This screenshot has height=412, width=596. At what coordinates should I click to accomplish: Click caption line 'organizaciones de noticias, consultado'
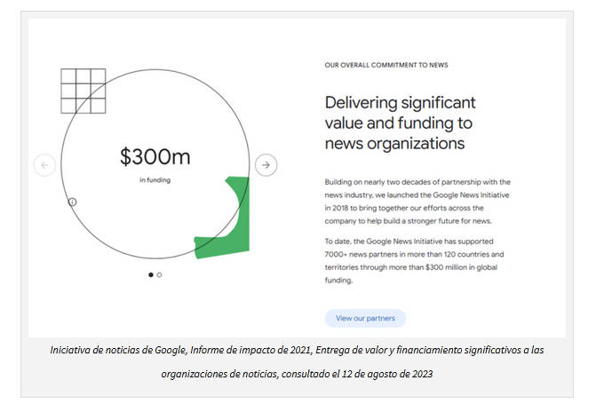tap(298, 374)
